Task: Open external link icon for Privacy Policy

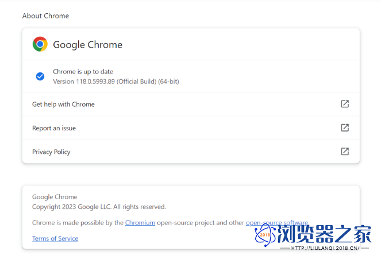Action: (345, 152)
